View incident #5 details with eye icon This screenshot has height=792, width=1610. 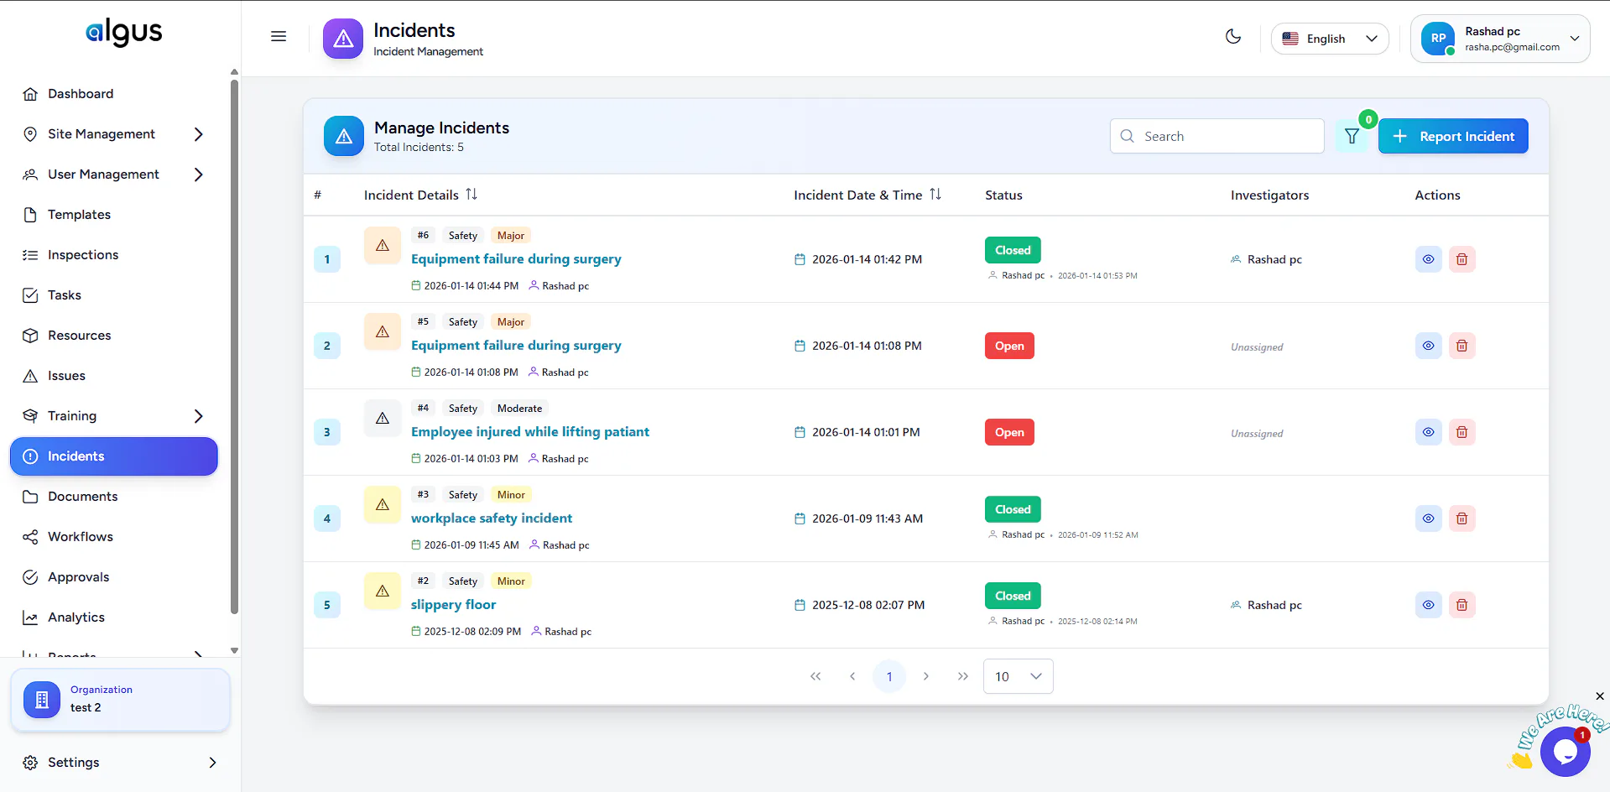click(x=1428, y=346)
